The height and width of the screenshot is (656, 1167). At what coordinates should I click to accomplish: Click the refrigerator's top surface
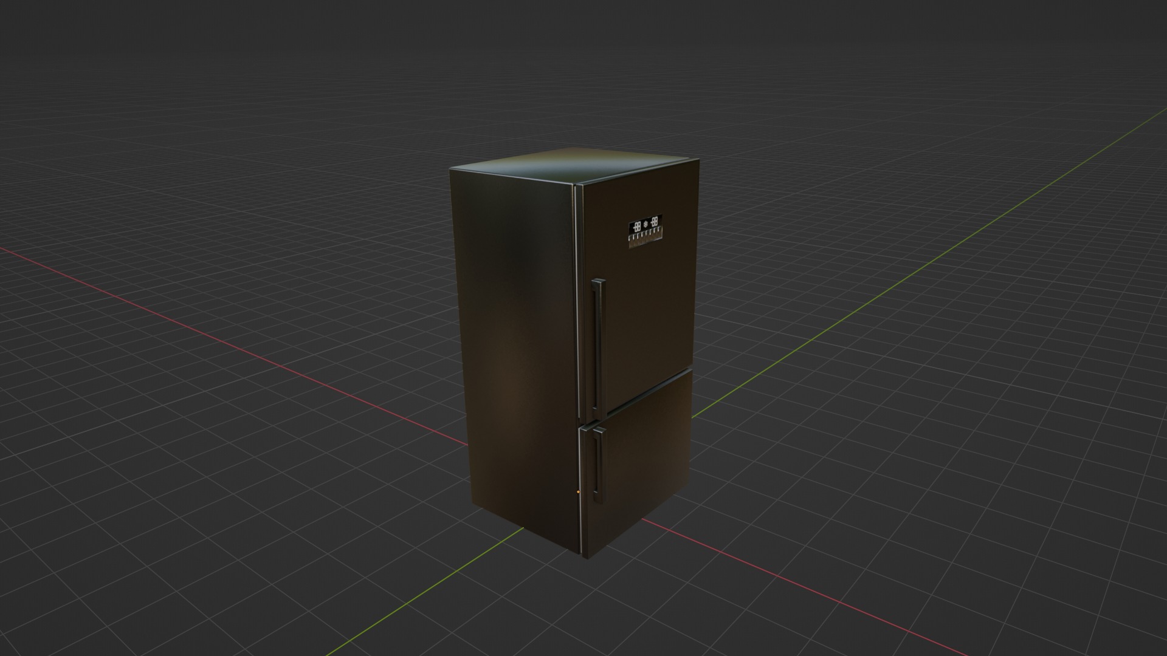(574, 164)
